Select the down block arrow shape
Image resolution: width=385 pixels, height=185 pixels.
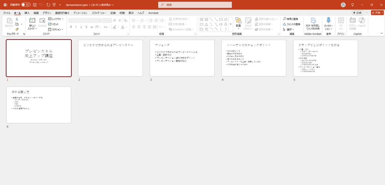pyautogui.click(x=226, y=24)
